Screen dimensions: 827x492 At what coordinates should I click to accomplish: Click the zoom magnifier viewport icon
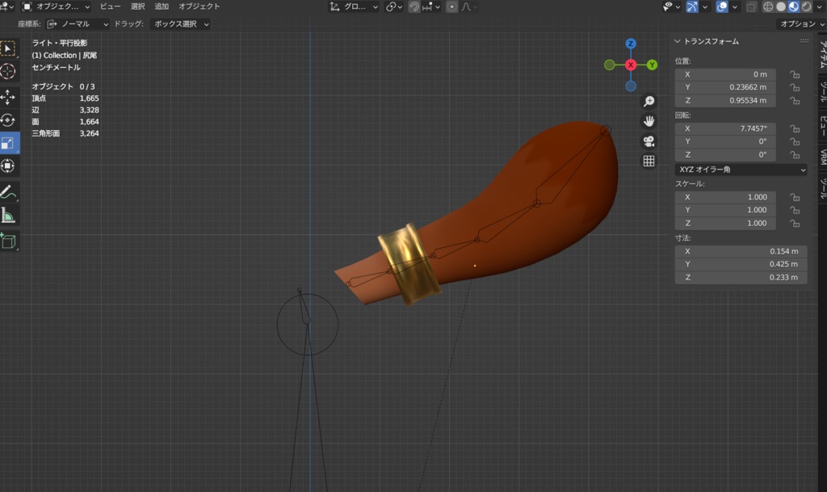649,101
